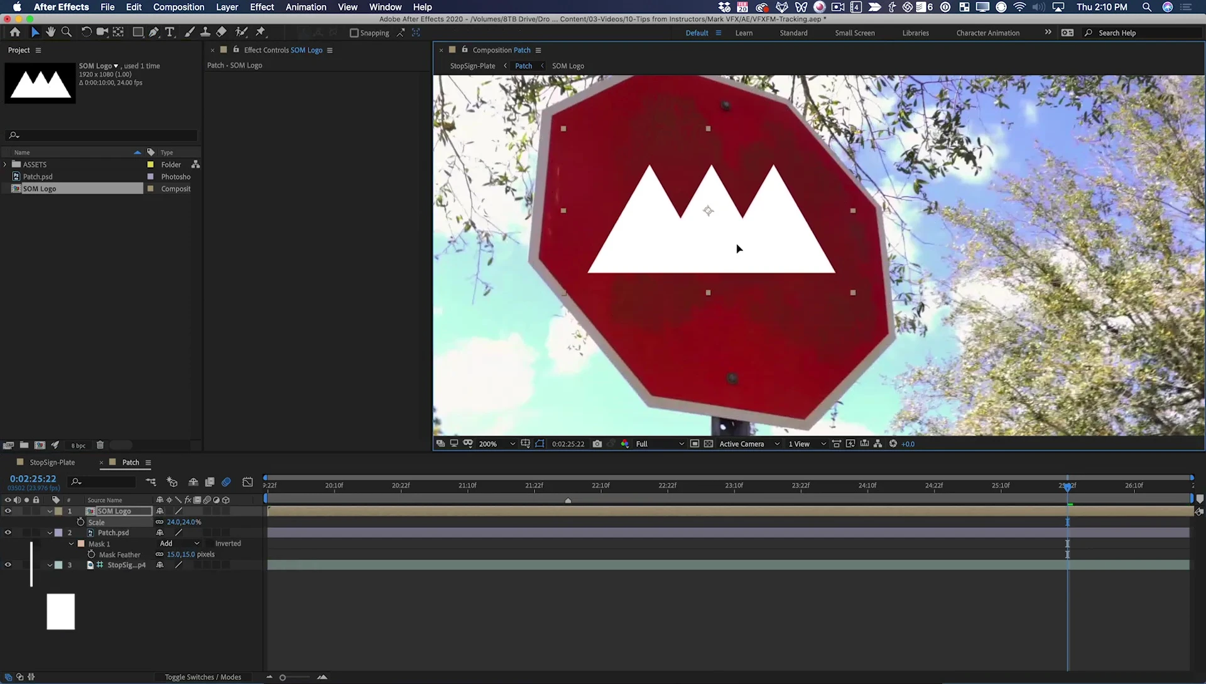Viewport: 1206px width, 684px height.
Task: Select the Unified Camera tool
Action: pos(102,32)
